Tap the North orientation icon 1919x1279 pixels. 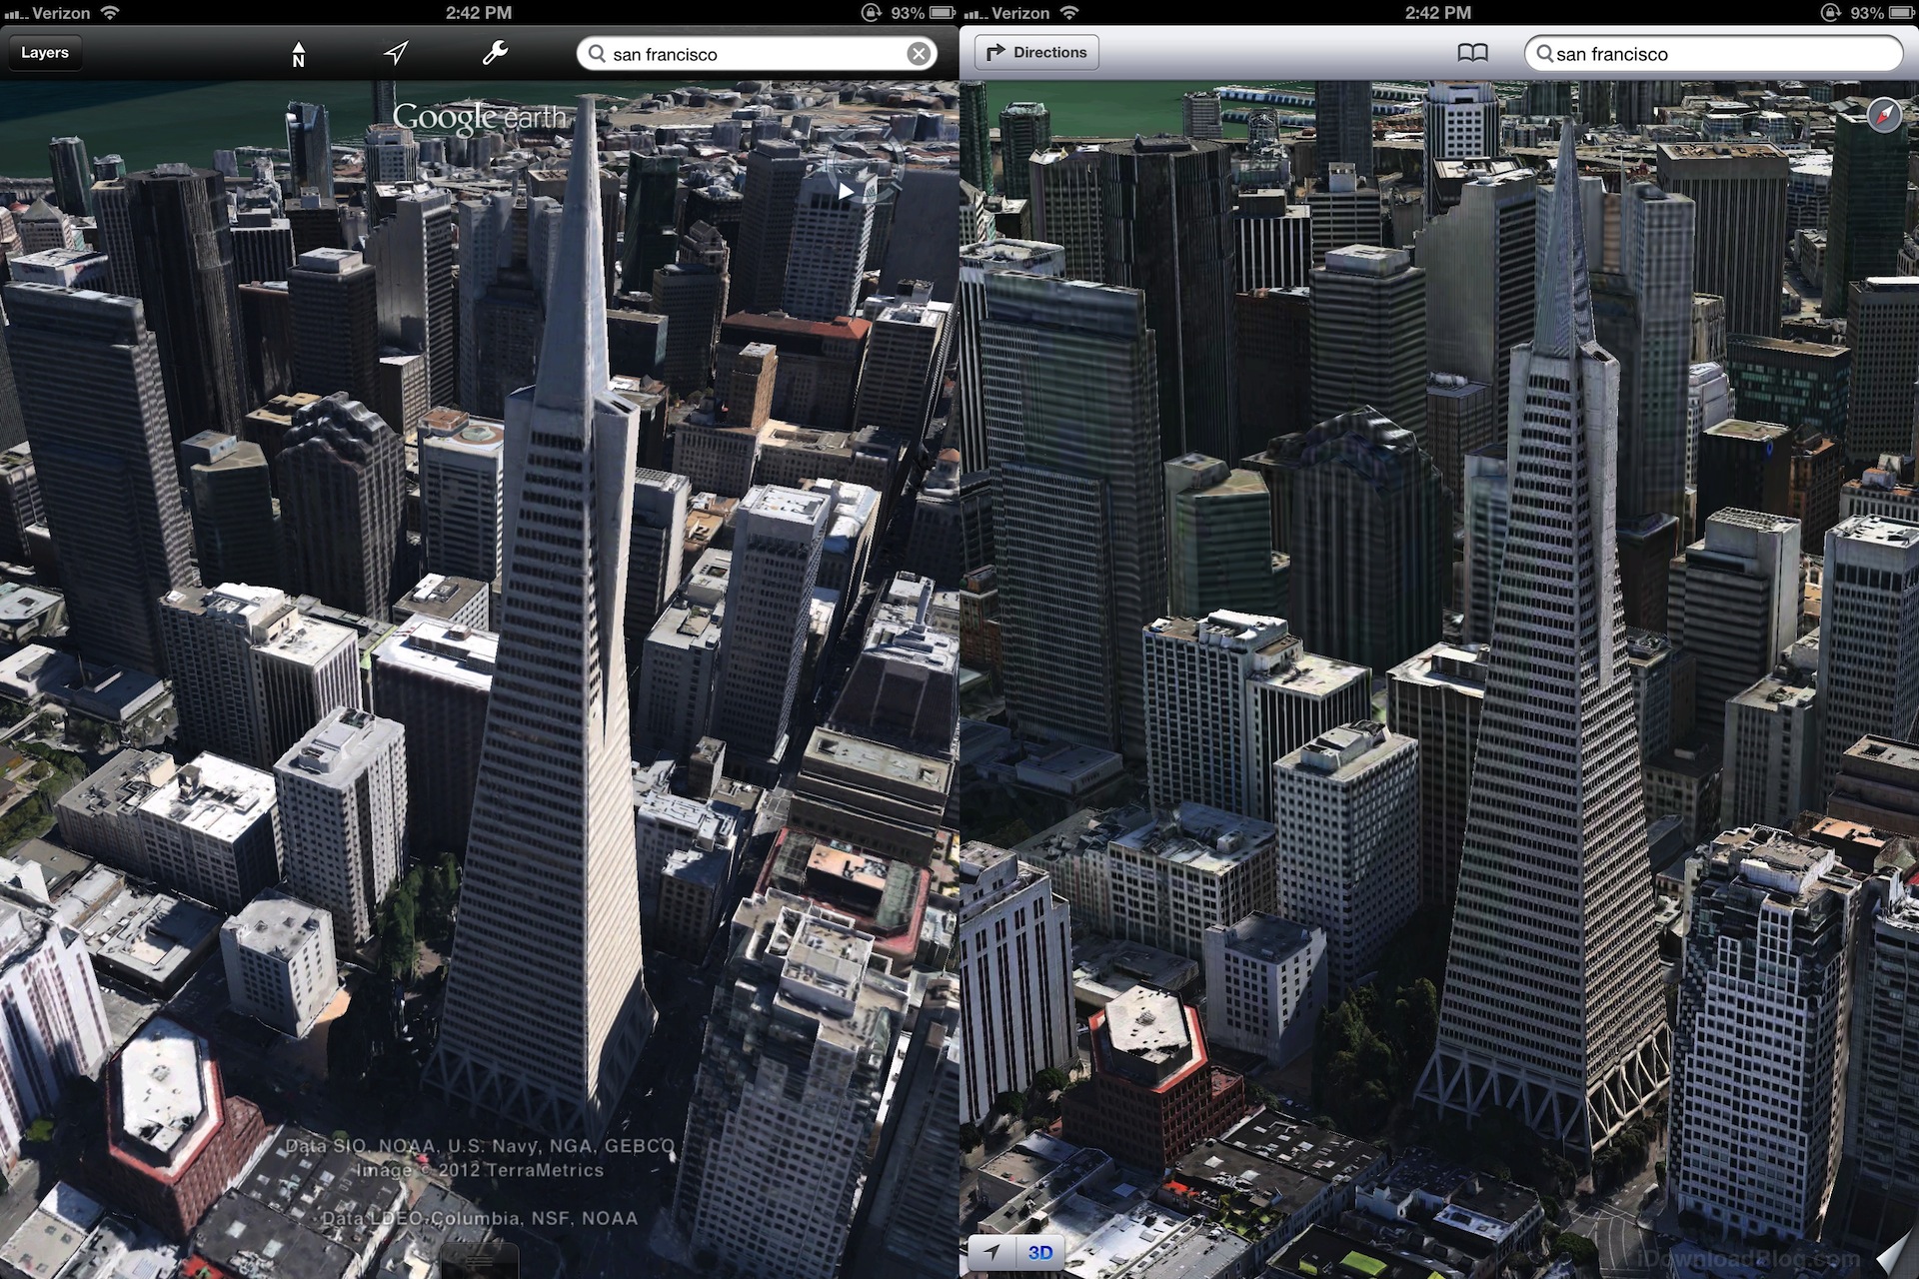(x=298, y=55)
